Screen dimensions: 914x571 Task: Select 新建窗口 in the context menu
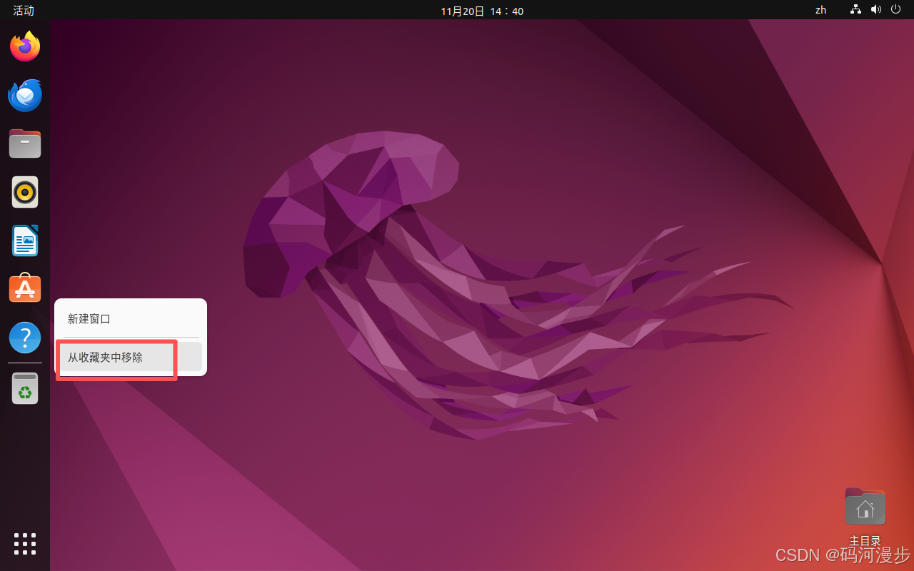pos(131,319)
